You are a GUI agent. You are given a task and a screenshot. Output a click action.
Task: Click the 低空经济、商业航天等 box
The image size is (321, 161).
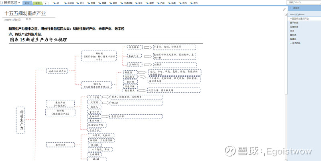point(174,90)
